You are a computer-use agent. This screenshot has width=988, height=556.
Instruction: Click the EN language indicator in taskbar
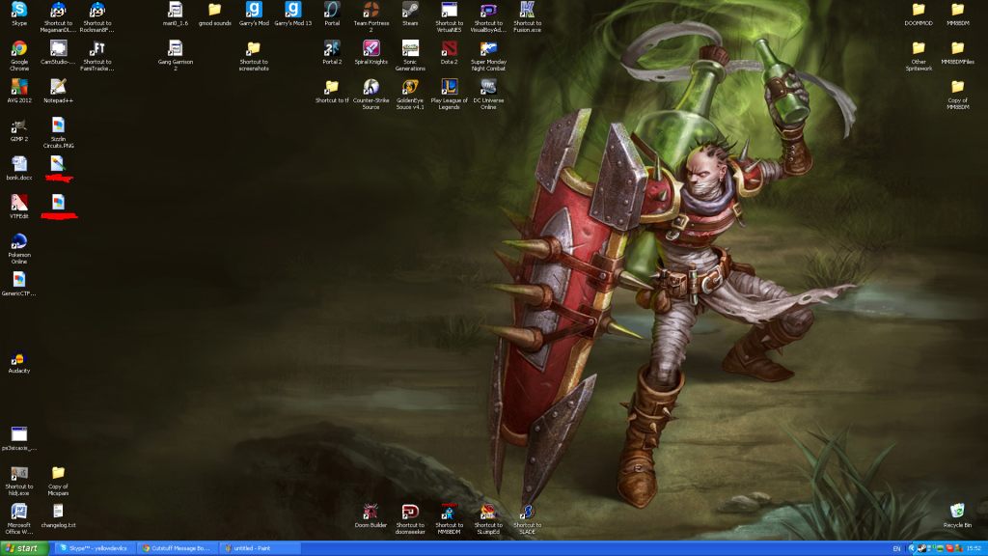[896, 548]
